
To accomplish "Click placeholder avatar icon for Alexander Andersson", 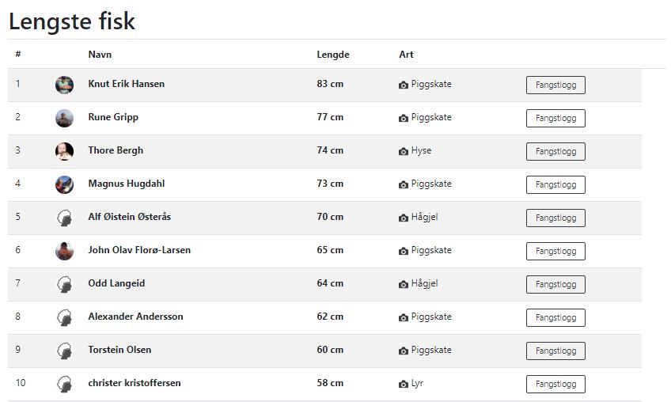I will coord(65,317).
